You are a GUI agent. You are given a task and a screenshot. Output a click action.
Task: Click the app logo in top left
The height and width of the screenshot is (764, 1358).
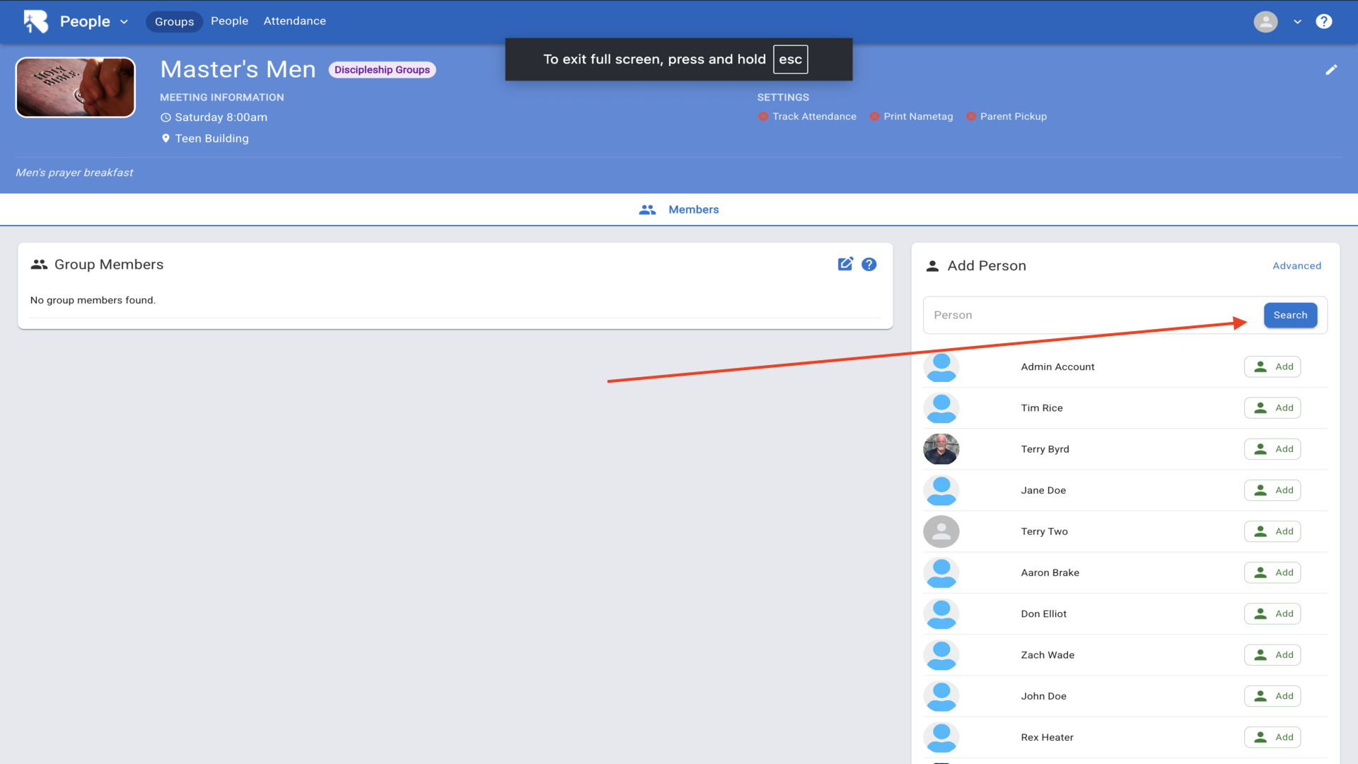pos(35,21)
